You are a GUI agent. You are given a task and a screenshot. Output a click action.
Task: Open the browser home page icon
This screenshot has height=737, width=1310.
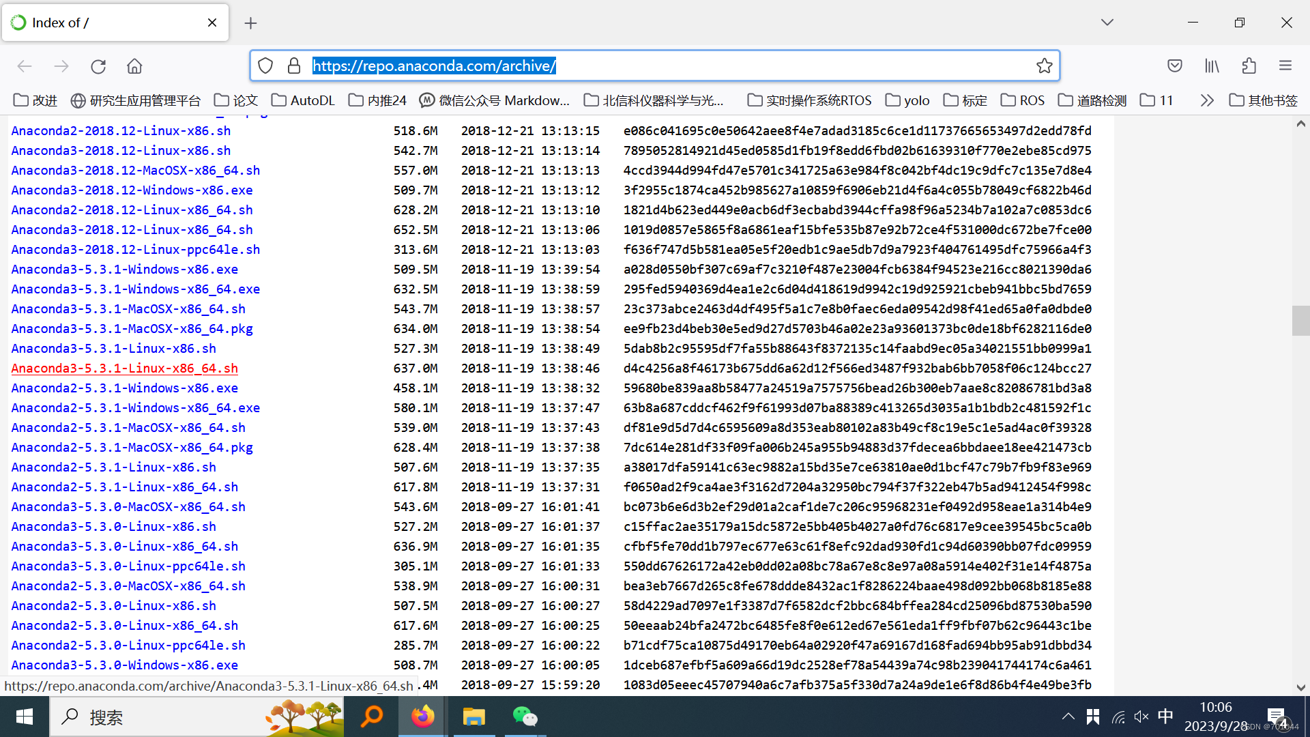[x=134, y=66]
